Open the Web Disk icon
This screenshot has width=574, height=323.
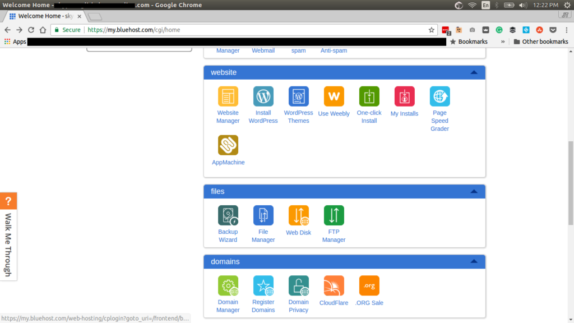[298, 215]
